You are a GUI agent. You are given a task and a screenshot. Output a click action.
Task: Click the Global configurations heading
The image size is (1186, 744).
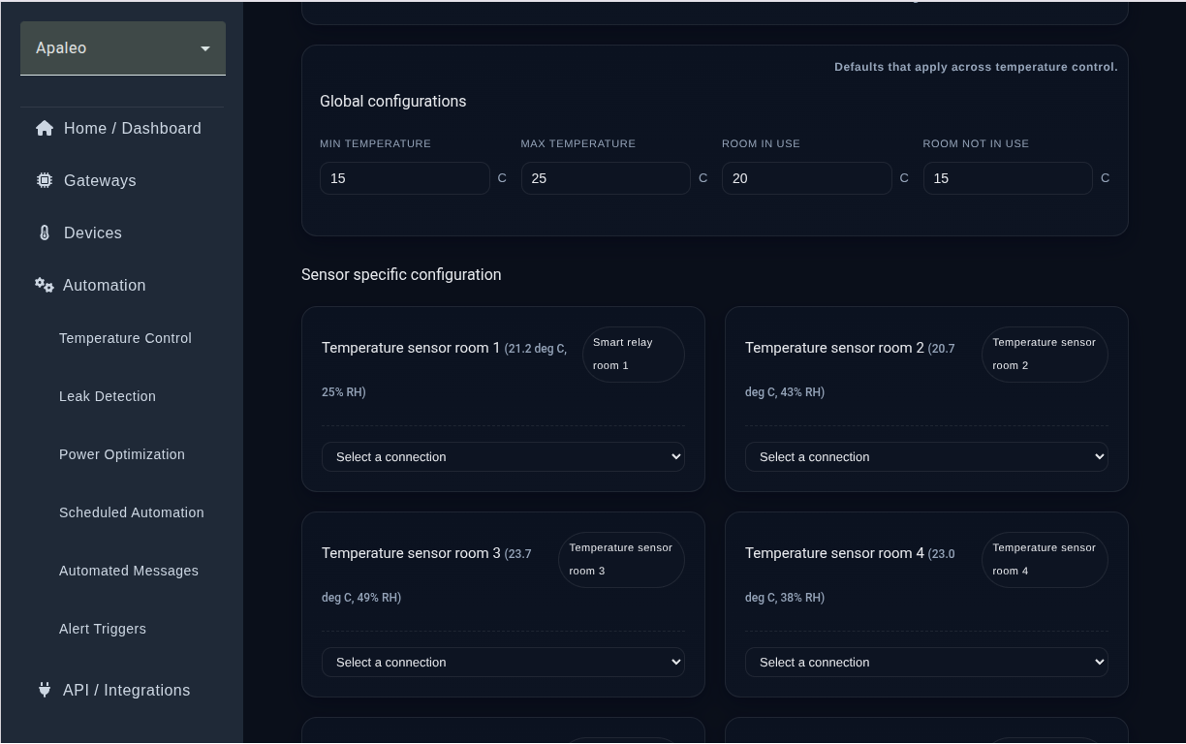[393, 101]
